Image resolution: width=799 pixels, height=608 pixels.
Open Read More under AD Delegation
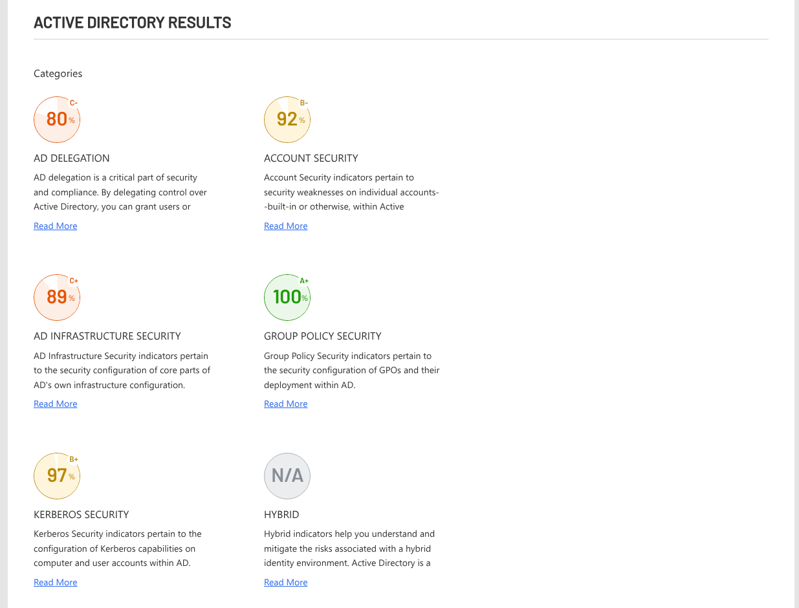click(56, 226)
